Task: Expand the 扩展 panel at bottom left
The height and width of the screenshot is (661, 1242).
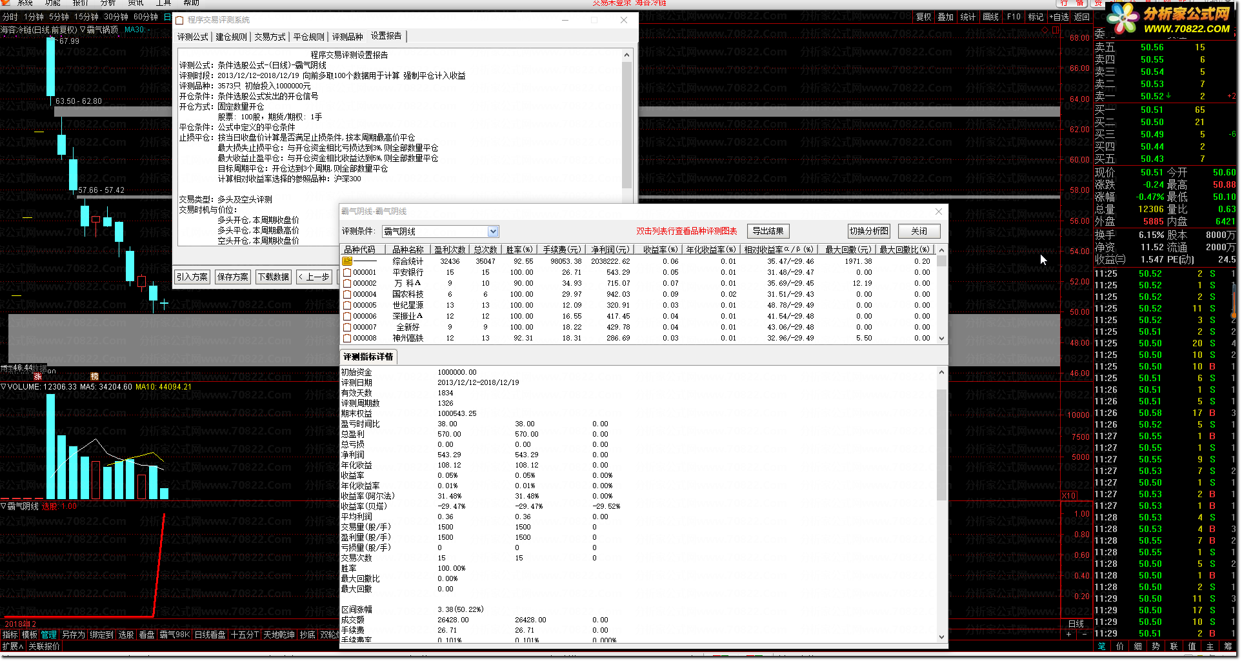Action: tap(12, 647)
